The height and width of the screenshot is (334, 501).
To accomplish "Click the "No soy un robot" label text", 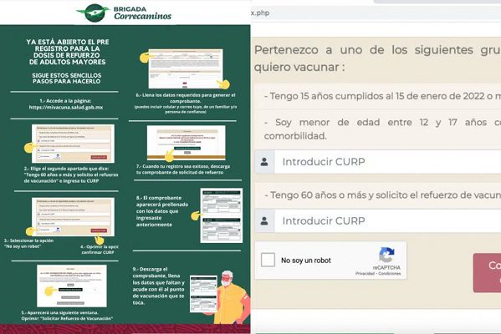I will pos(306,261).
